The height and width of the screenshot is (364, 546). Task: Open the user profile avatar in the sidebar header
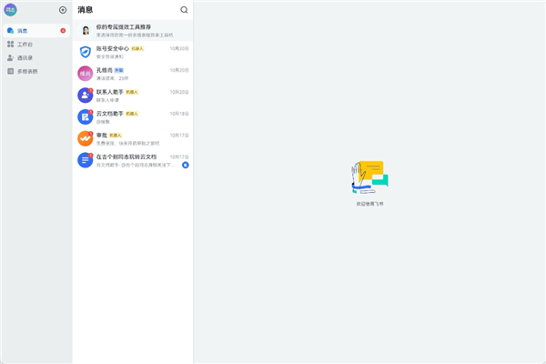[x=10, y=10]
